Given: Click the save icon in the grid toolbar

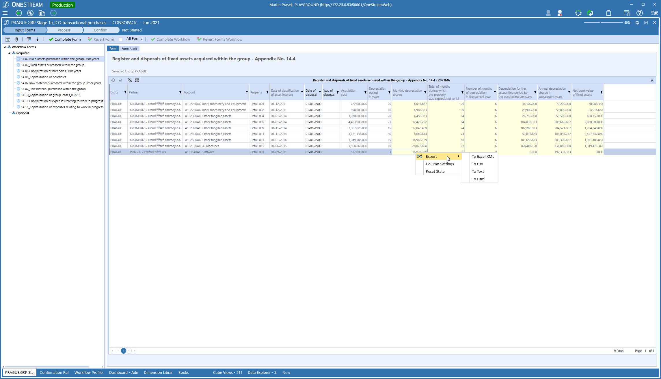Looking at the screenshot, I should pyautogui.click(x=120, y=80).
